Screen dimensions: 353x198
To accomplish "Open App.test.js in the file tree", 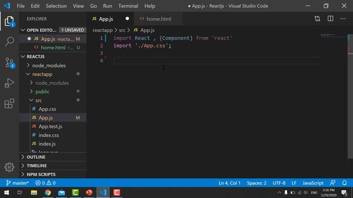I will 50,127.
